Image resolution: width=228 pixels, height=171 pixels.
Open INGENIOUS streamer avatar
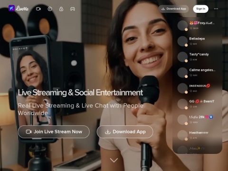pos(182,88)
